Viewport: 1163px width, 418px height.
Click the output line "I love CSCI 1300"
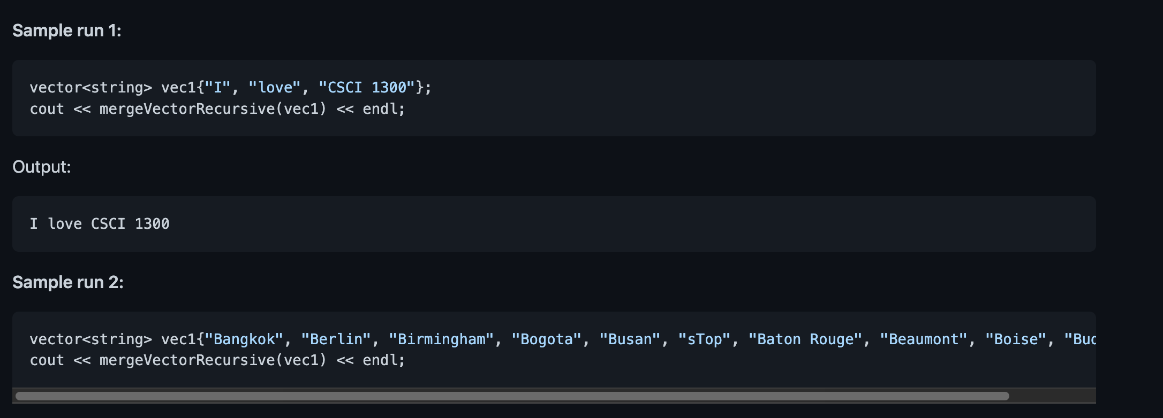click(x=100, y=224)
